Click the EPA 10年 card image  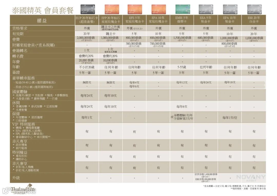tap(230, 9)
